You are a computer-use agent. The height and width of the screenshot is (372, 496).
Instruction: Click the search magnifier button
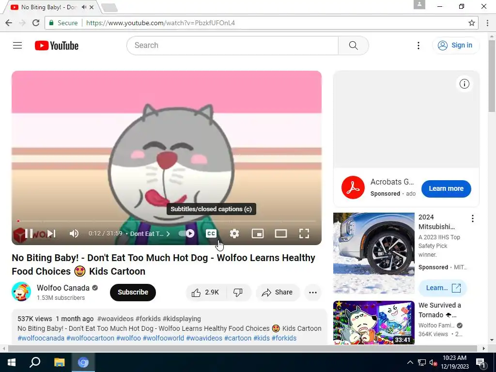(353, 46)
